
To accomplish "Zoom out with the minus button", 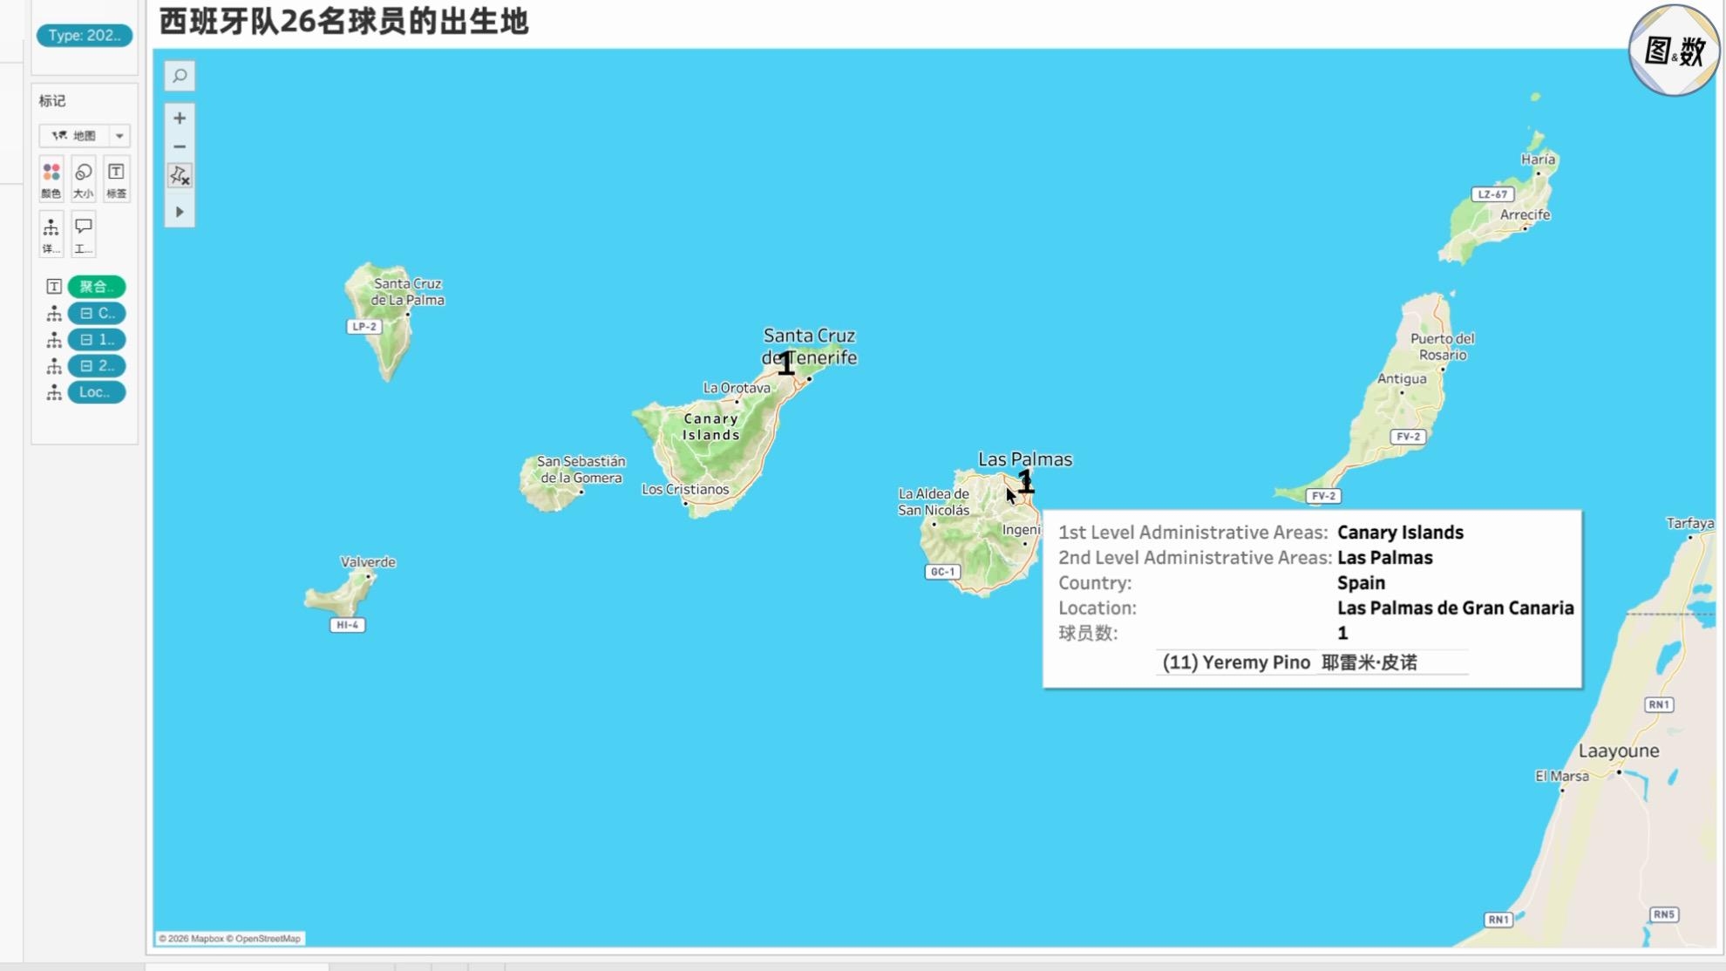I will pyautogui.click(x=180, y=146).
